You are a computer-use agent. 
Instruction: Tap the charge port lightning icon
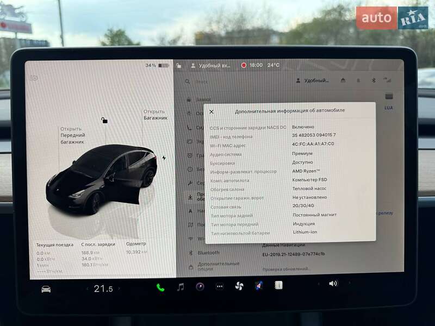[x=164, y=158]
